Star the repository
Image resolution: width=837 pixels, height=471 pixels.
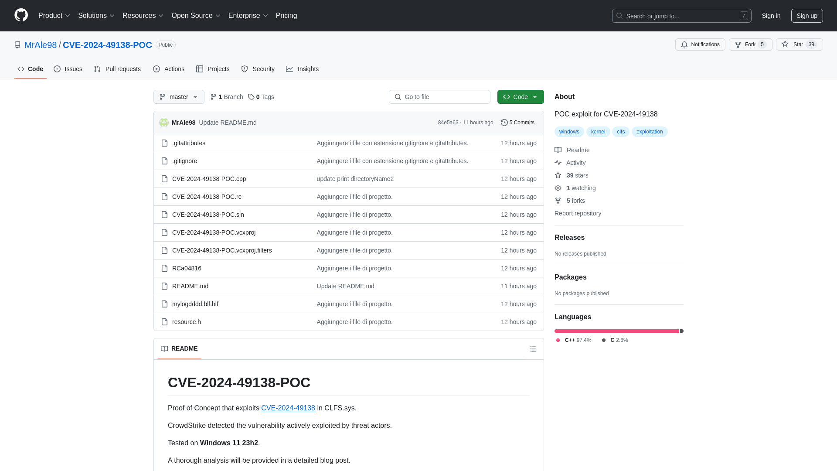pos(799,44)
